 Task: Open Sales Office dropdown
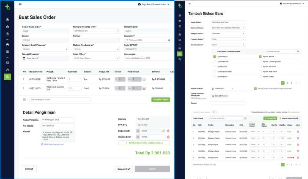tap(96, 58)
